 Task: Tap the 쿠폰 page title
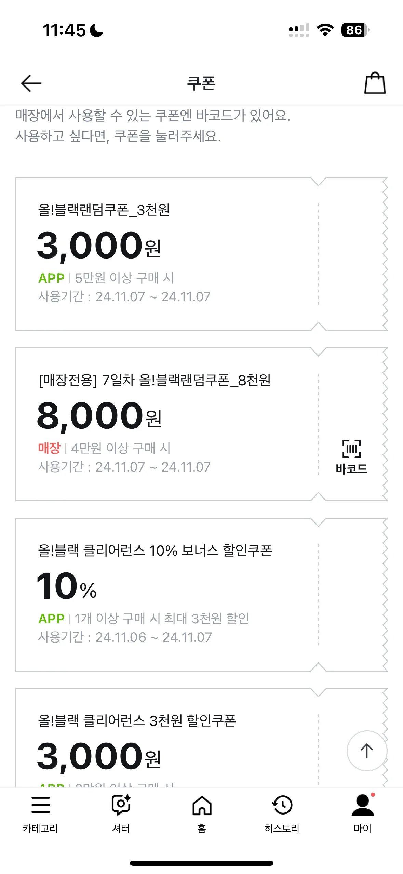(201, 83)
